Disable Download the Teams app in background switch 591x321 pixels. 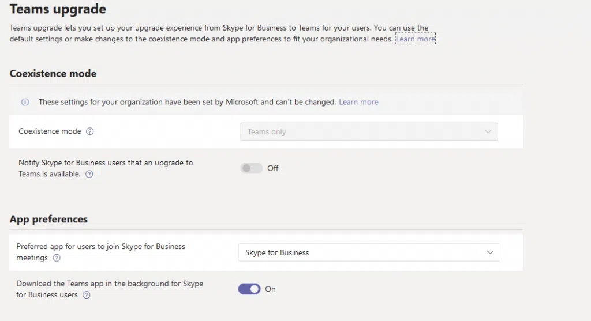[249, 289]
